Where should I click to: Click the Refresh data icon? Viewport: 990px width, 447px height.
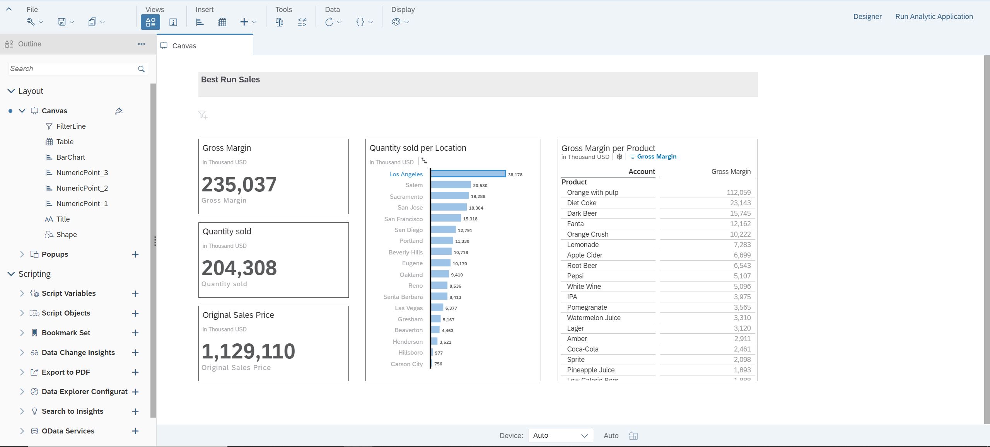point(329,22)
